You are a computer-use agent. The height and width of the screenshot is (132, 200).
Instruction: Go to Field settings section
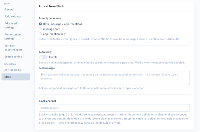point(13,16)
